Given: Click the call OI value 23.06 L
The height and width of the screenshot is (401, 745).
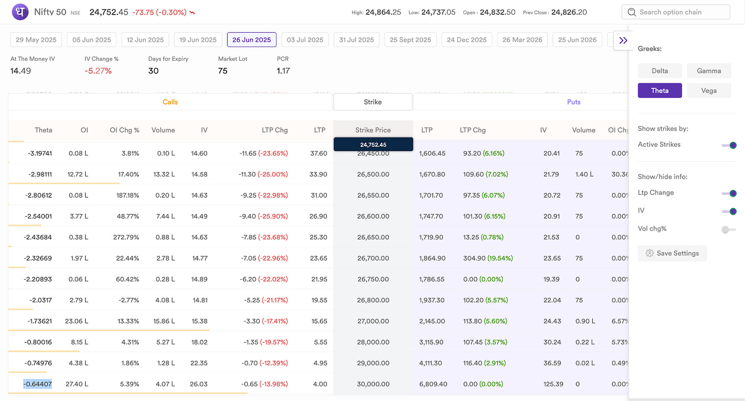Looking at the screenshot, I should (x=77, y=321).
